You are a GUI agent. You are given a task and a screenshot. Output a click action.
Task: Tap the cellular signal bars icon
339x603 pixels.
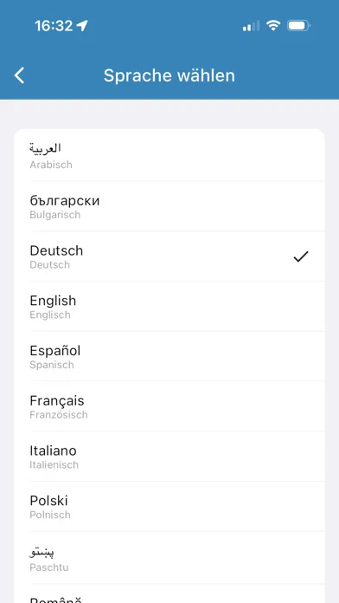point(251,26)
